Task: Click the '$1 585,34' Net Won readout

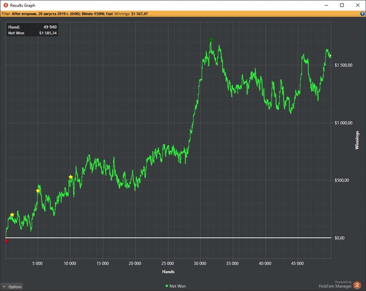Action: point(48,33)
